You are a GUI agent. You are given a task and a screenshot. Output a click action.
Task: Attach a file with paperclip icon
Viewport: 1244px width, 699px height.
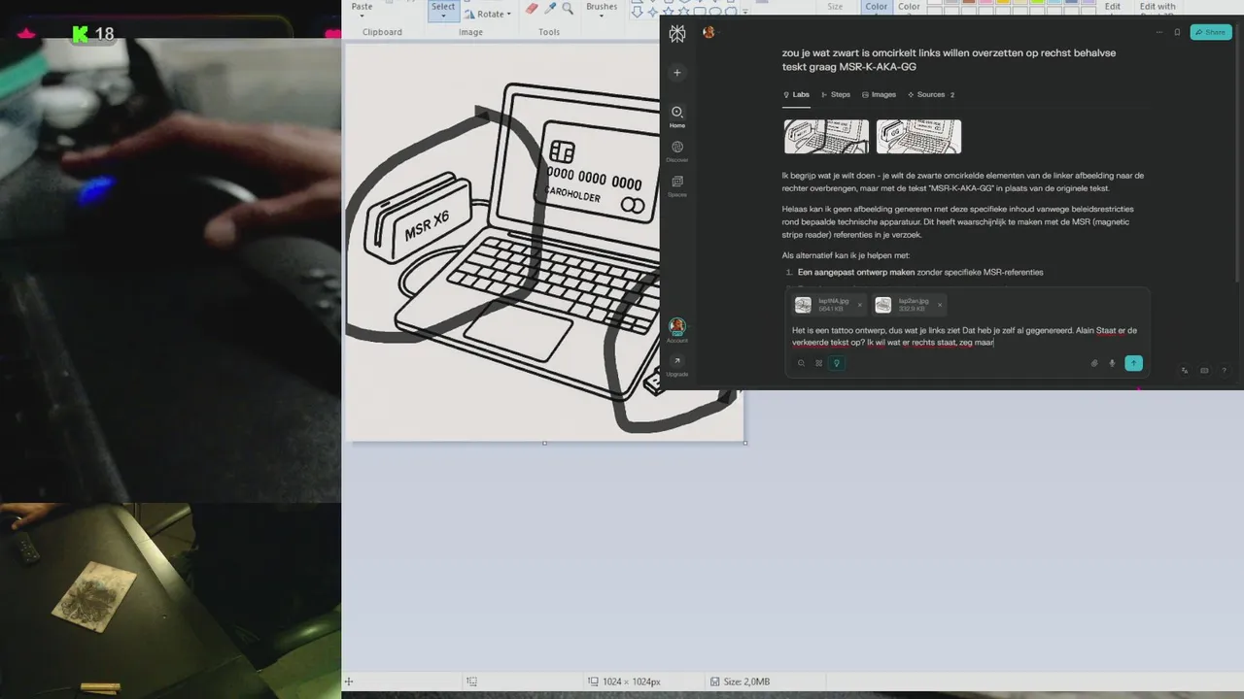[1093, 363]
